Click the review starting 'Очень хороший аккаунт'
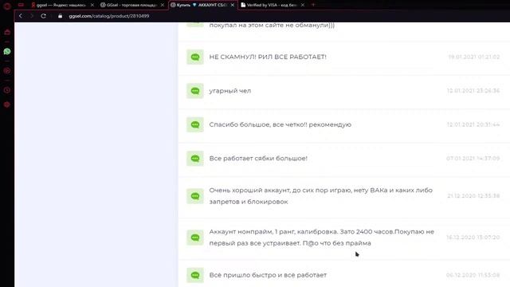510x287 pixels. pos(320,196)
